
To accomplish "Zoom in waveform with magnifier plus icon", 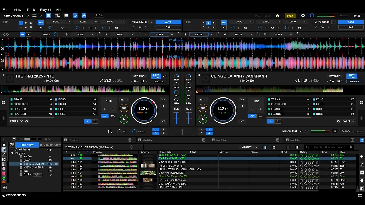I will coord(3,48).
